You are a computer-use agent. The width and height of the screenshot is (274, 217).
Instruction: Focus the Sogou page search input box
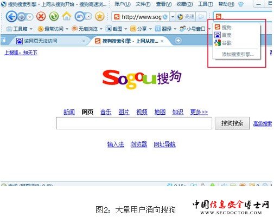(134, 123)
